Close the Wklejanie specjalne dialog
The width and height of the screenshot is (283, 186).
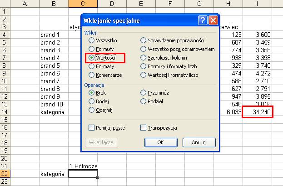click(213, 20)
